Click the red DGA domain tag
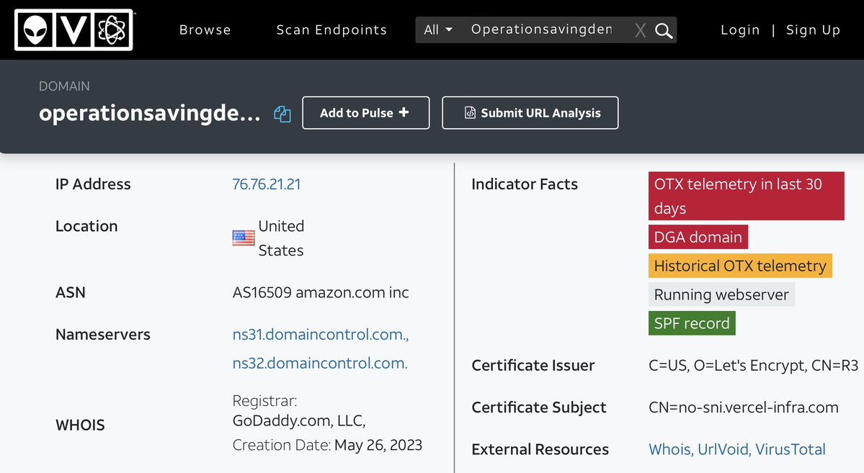Screen dimensions: 864x473 [698, 237]
